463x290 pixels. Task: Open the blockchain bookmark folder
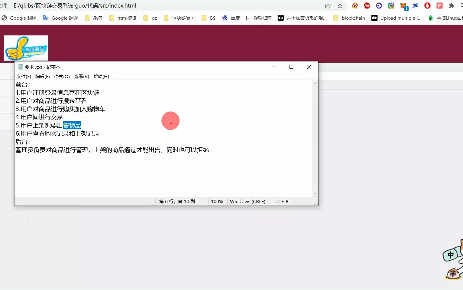[349, 18]
